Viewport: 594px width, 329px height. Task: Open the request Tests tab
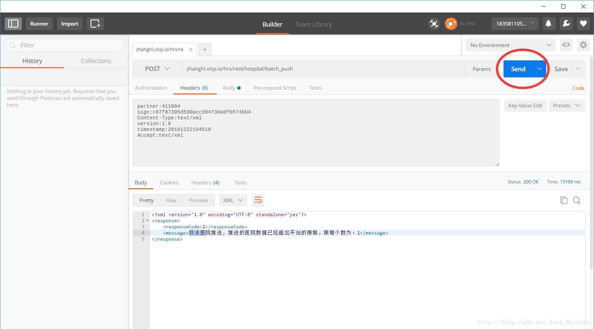coord(315,88)
